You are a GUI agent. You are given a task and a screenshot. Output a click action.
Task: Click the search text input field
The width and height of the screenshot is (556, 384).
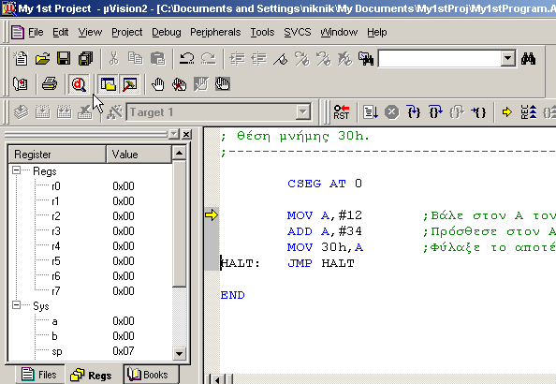(440, 59)
